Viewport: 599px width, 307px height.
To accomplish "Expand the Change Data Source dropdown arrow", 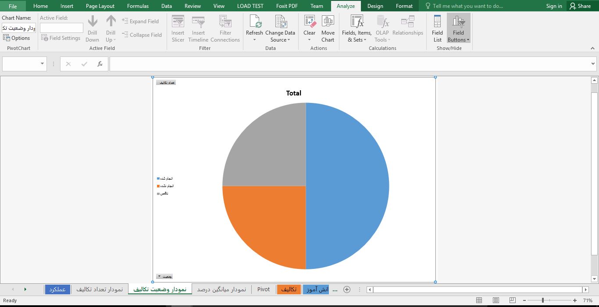I will [289, 40].
